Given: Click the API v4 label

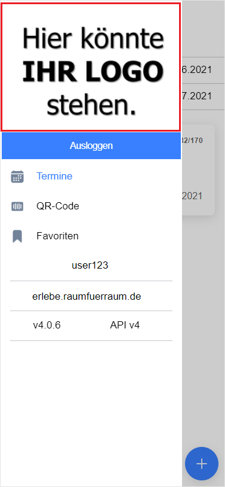Looking at the screenshot, I should coord(125,325).
